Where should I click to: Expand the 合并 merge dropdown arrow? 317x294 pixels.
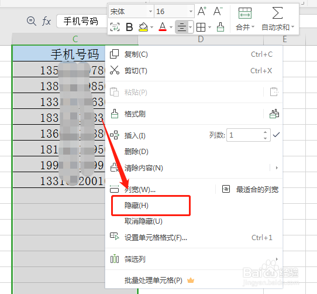click(x=253, y=27)
